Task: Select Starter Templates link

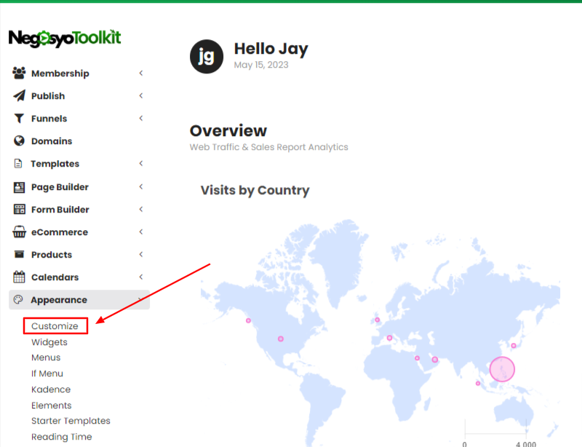Action: point(71,421)
